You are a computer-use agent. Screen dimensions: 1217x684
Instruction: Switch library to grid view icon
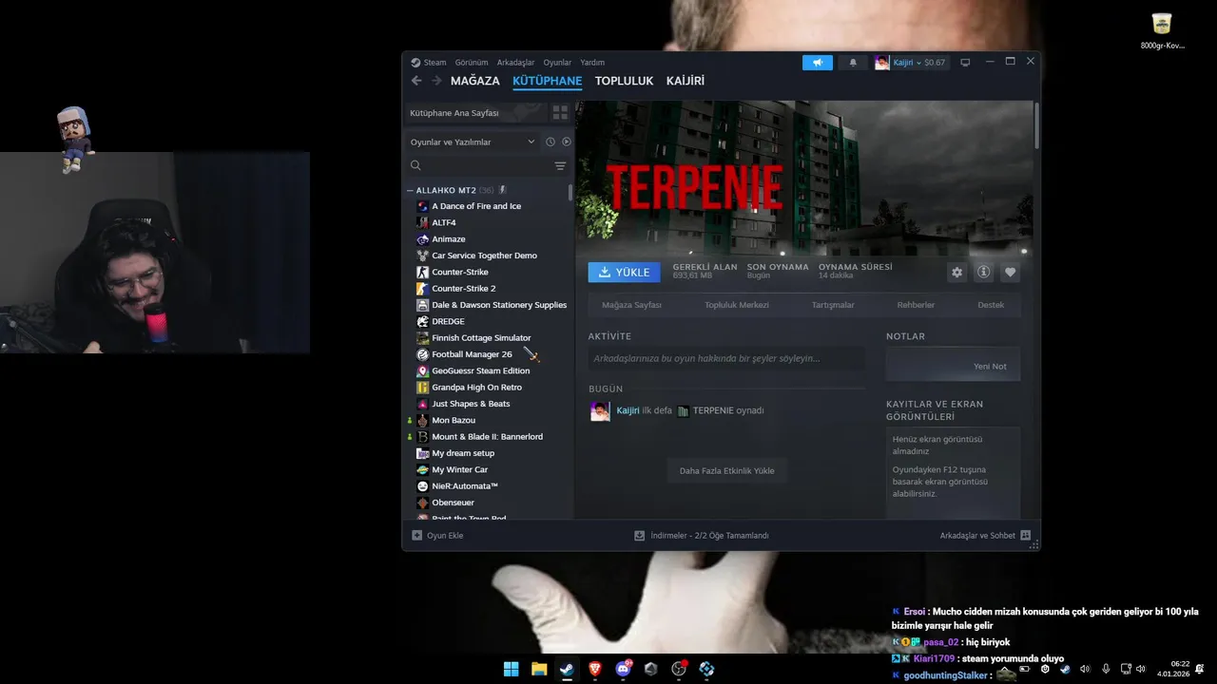pyautogui.click(x=560, y=112)
